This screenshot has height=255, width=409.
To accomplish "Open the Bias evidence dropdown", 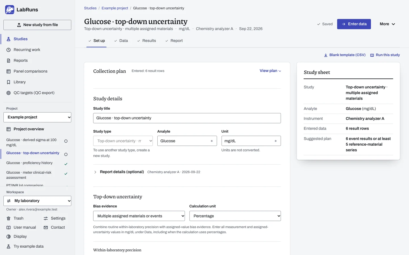I will (x=139, y=216).
